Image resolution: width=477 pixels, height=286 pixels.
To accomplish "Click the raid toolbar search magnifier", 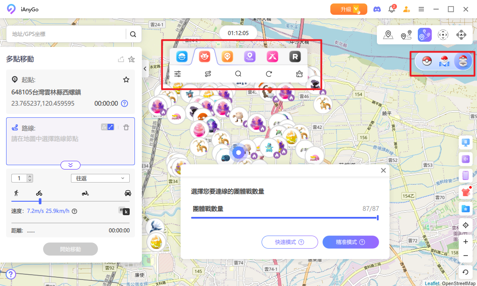I will point(238,74).
